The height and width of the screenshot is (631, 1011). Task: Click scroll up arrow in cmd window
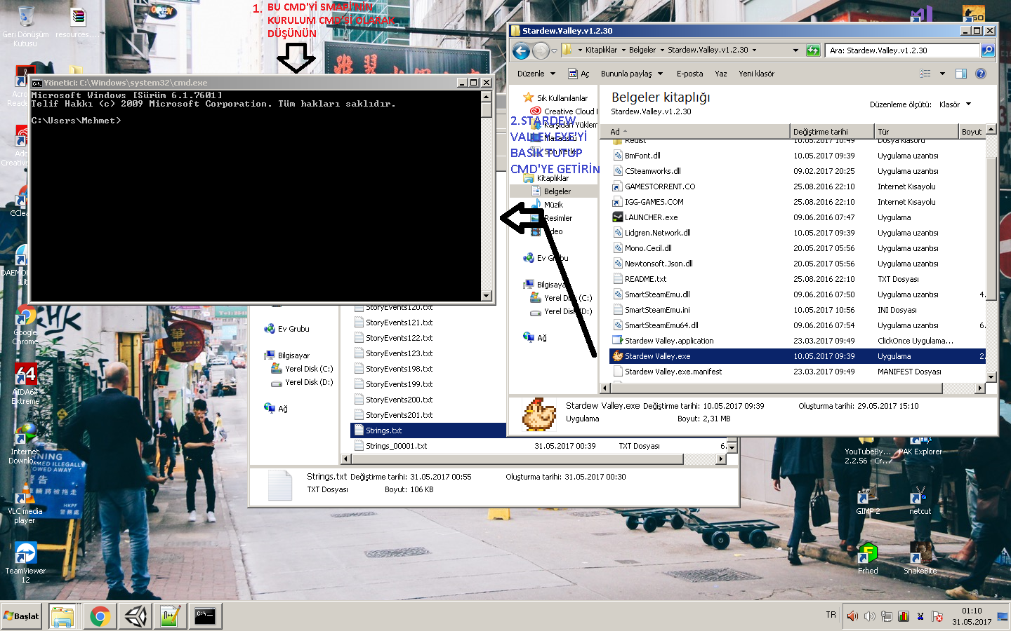click(x=487, y=96)
